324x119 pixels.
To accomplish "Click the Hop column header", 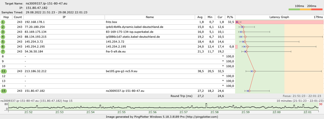I will click(6, 17).
